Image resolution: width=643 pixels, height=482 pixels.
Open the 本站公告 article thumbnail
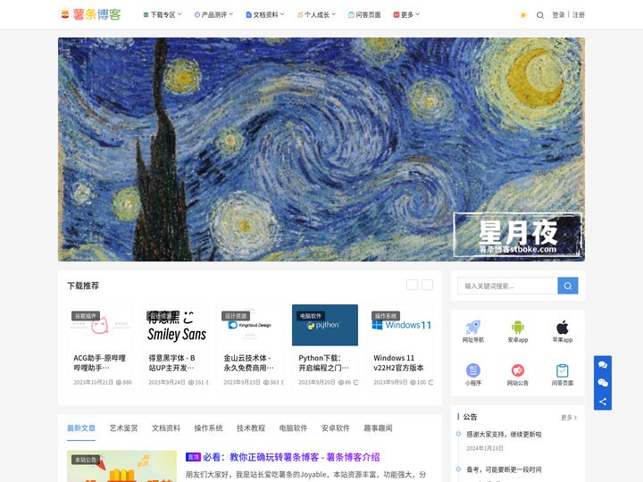tap(121, 467)
